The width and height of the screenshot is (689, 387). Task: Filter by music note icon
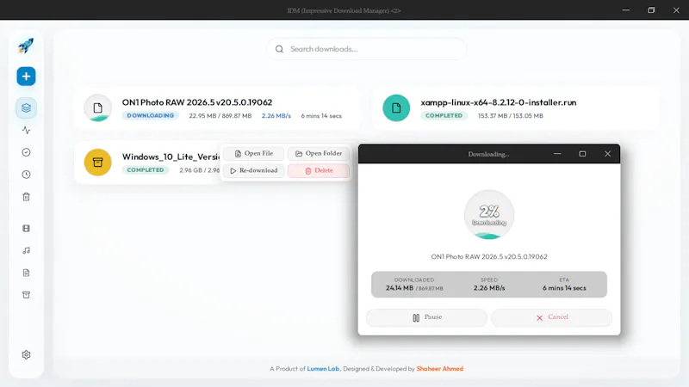coord(26,250)
